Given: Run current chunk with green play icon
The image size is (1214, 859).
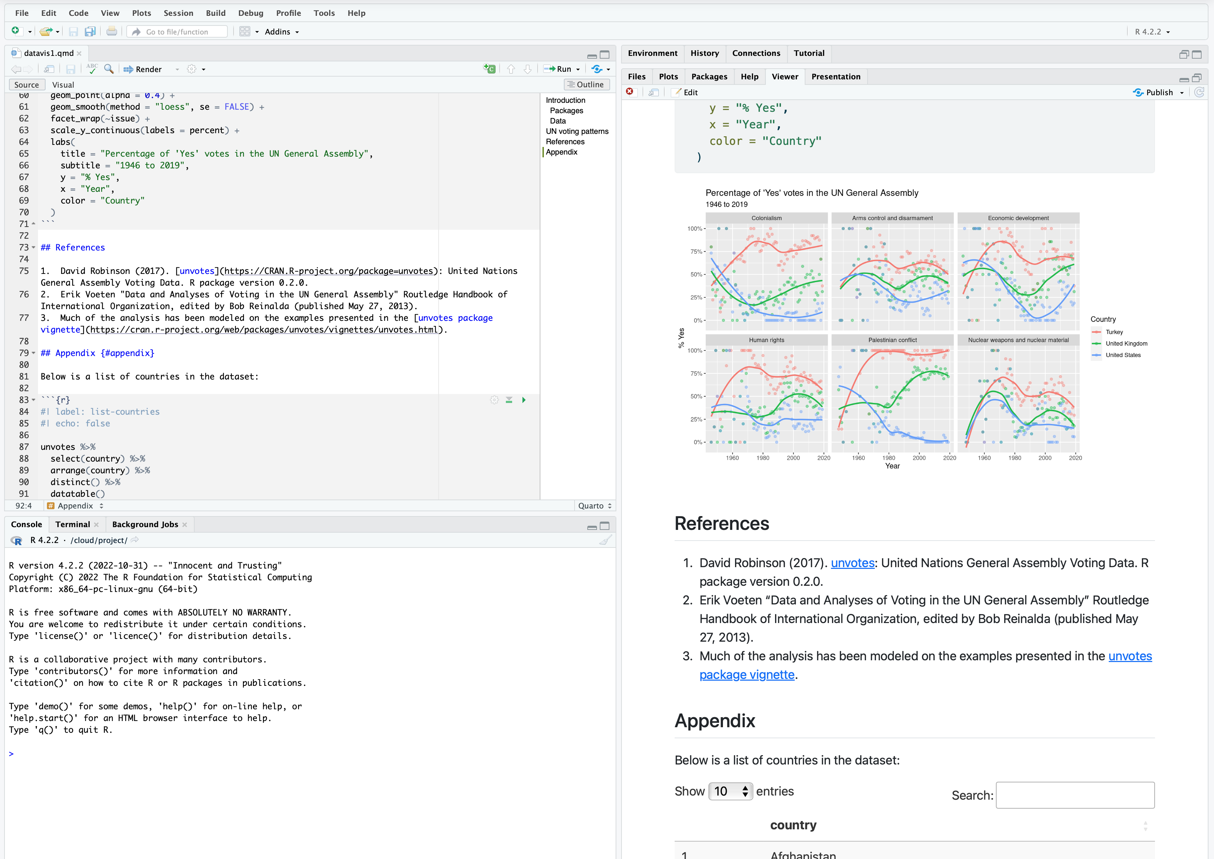Looking at the screenshot, I should (524, 400).
